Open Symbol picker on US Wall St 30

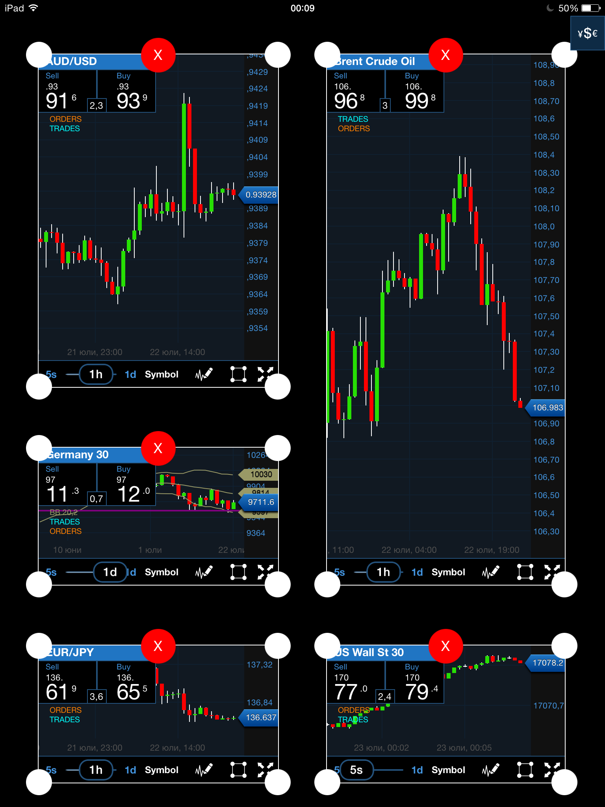[448, 770]
